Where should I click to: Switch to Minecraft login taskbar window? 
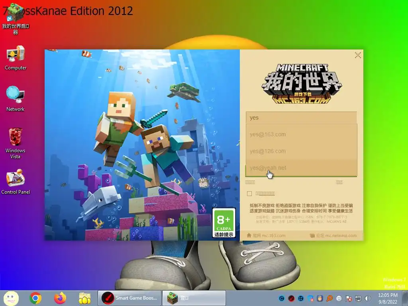click(x=194, y=298)
